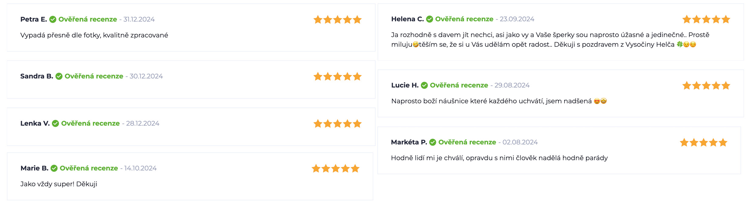
Task: Click the clover emoji in Helena C.'s review
Action: coord(680,44)
